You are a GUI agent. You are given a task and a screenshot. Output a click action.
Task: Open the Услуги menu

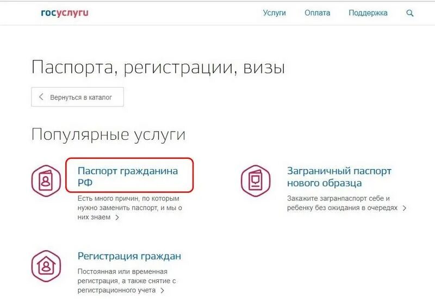coord(275,13)
